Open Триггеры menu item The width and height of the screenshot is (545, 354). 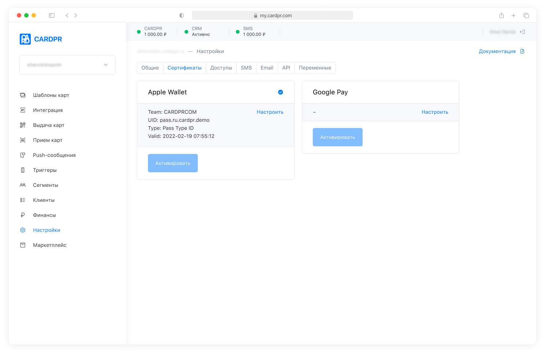[x=45, y=170]
